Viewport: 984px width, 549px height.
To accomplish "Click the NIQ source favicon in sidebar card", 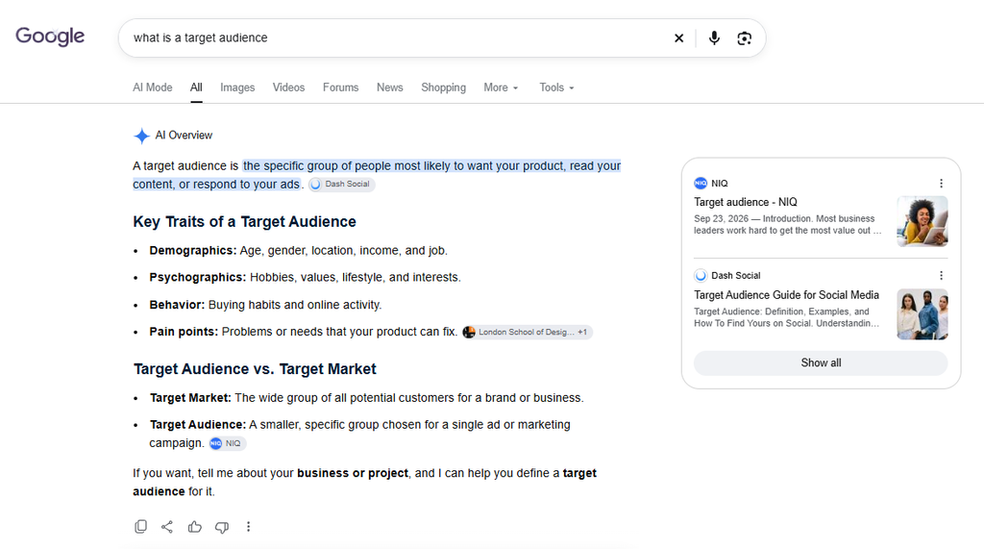I will click(x=701, y=184).
